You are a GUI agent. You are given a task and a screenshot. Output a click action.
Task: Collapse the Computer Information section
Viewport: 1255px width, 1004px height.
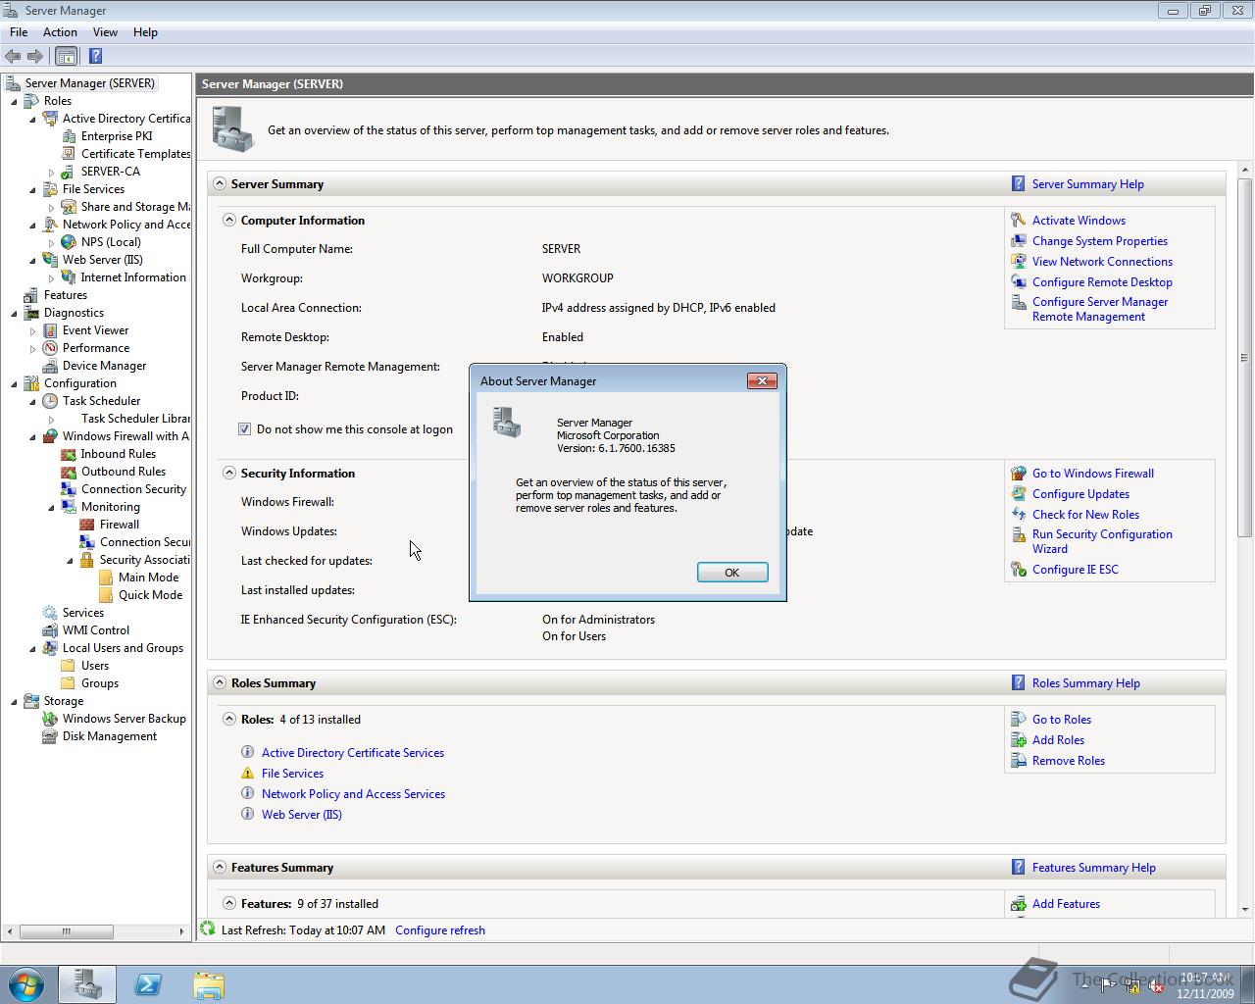coord(229,220)
